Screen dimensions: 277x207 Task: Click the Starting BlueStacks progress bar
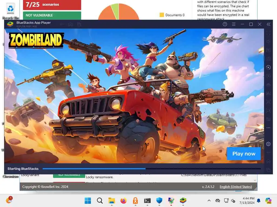151,169
